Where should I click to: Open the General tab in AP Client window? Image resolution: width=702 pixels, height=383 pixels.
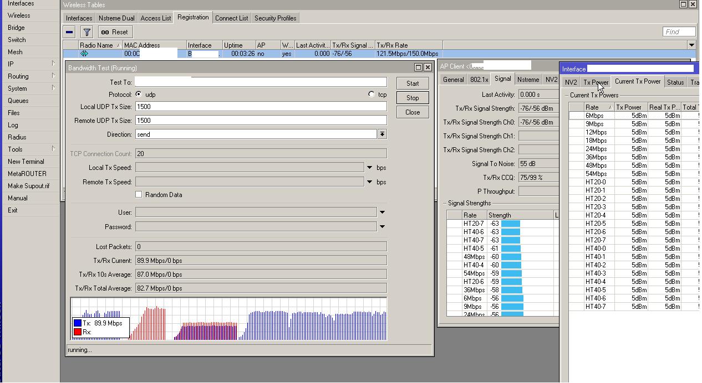coord(453,80)
